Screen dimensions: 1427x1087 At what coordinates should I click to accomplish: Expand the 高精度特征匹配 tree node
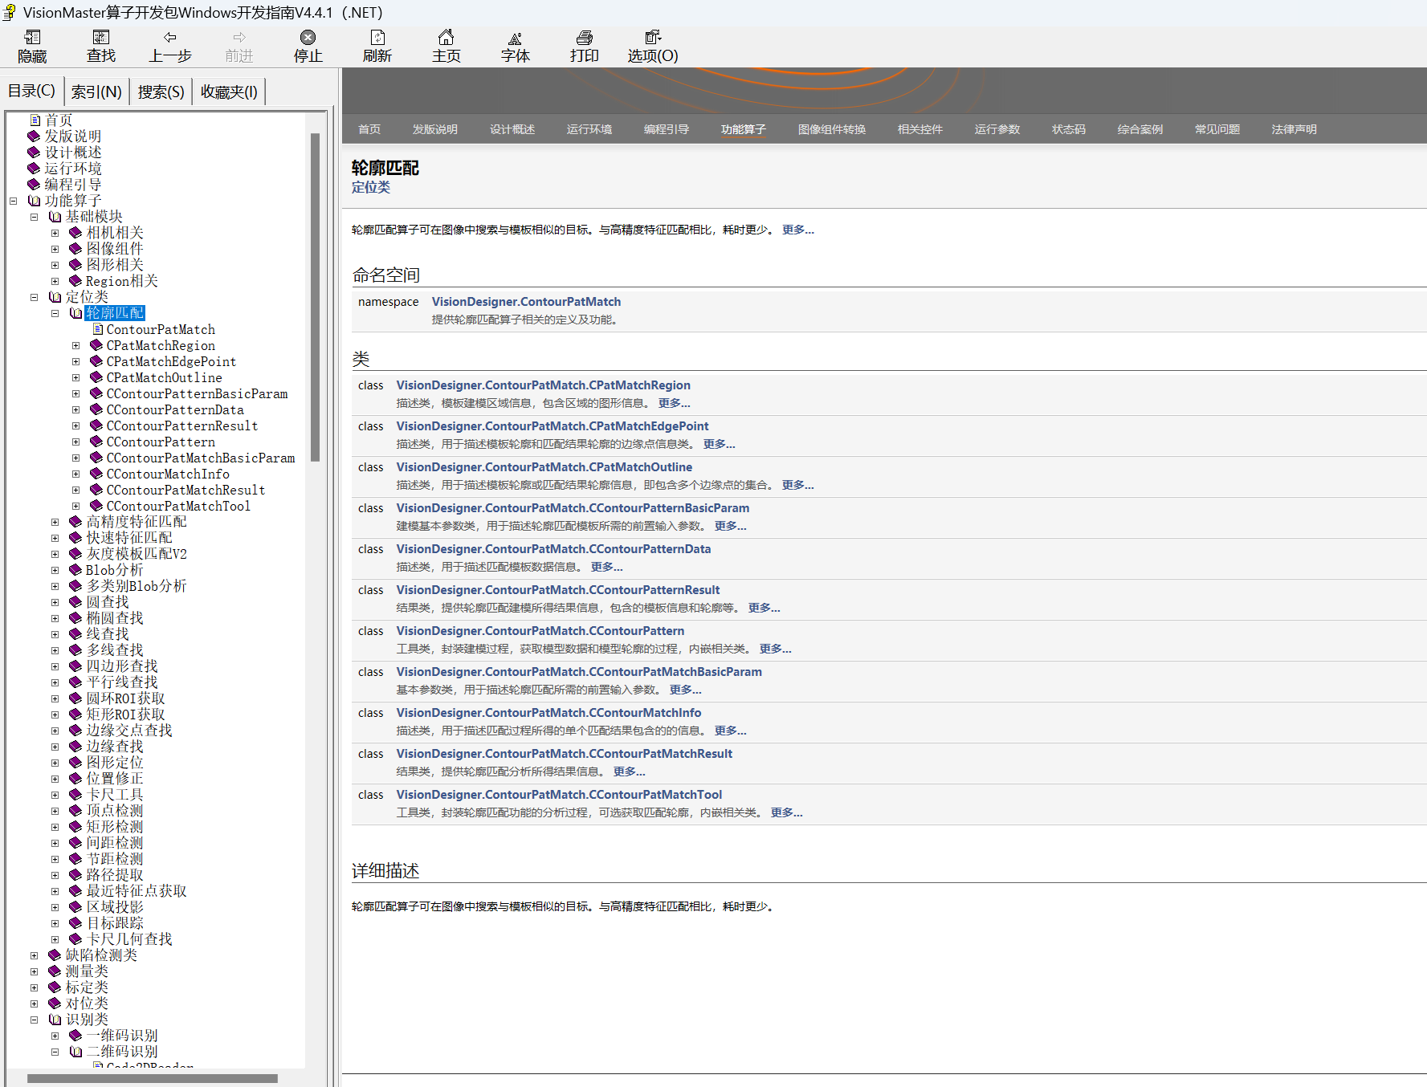click(x=55, y=522)
